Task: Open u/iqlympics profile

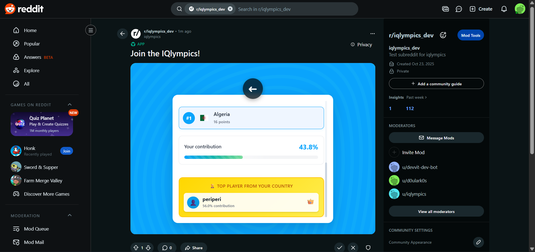Action: click(x=408, y=194)
